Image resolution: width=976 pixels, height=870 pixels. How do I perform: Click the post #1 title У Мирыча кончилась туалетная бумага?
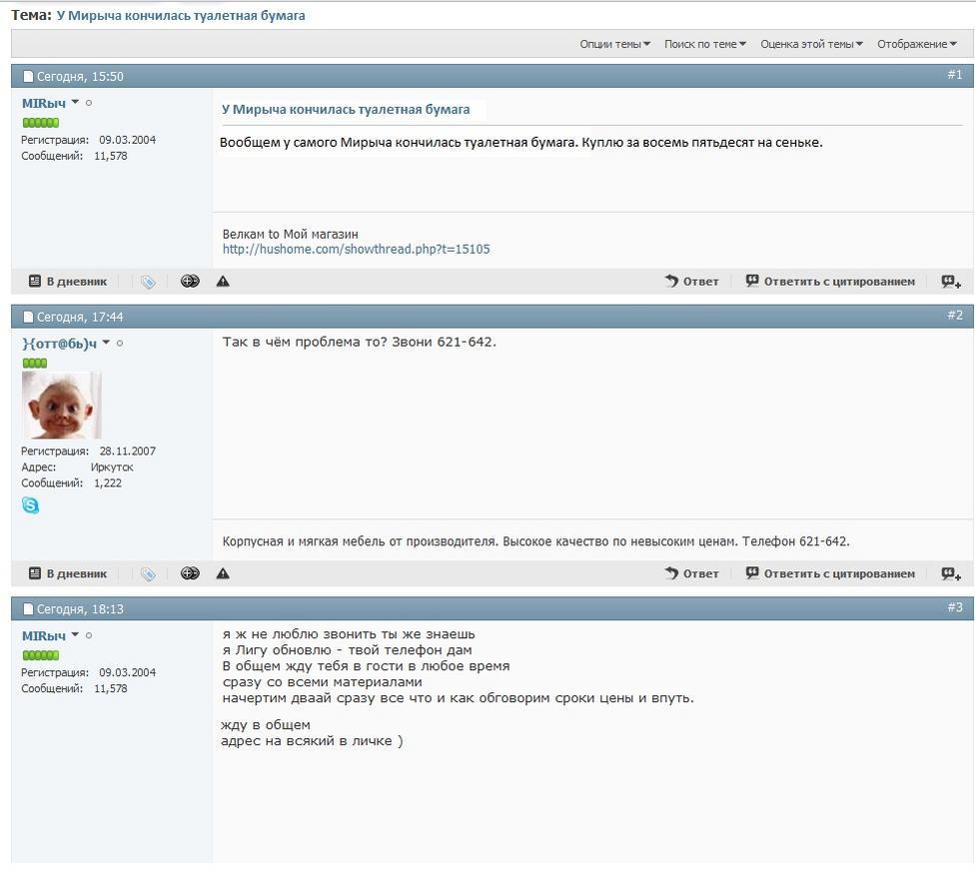[346, 110]
